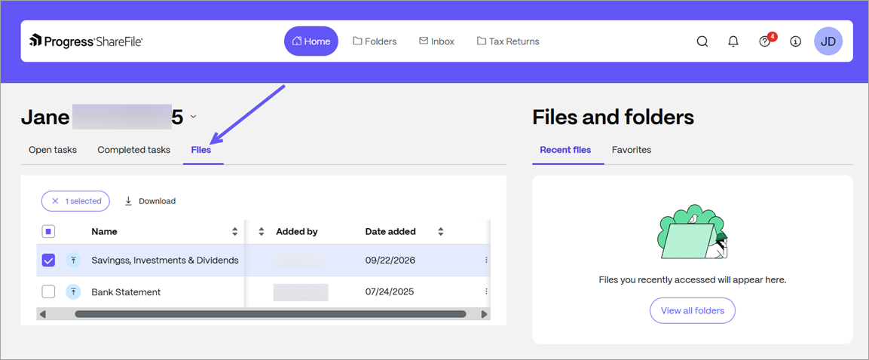Switch to the Favorites tab
This screenshot has width=869, height=360.
click(632, 150)
